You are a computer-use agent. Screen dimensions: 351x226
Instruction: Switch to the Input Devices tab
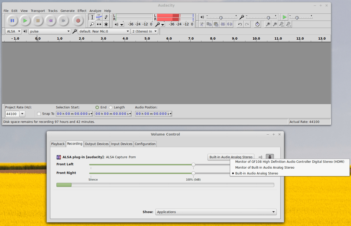[122, 144]
